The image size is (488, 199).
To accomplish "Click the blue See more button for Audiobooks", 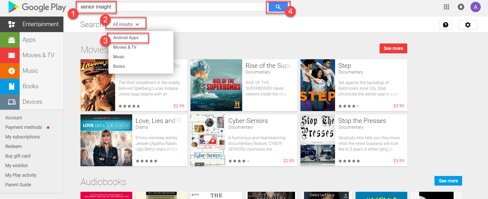I will coord(448,181).
